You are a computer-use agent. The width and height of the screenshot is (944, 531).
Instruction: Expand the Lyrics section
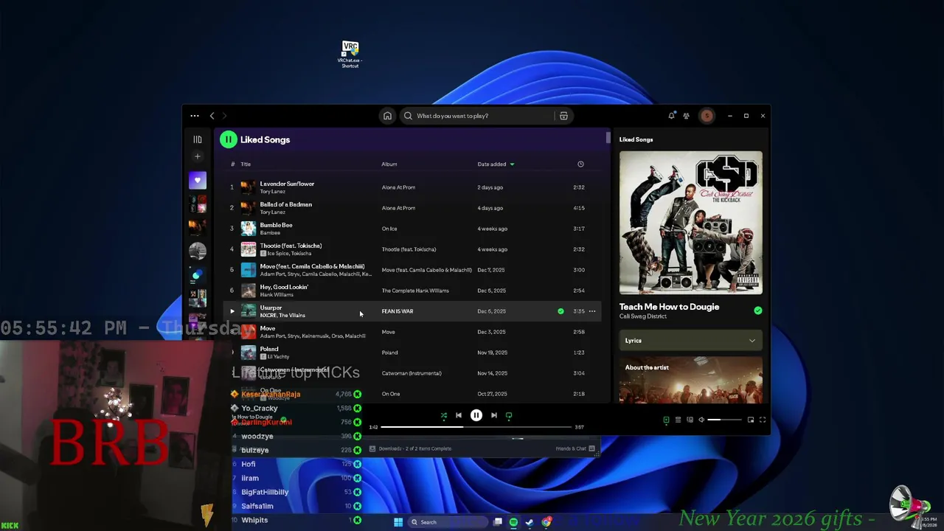pos(691,341)
